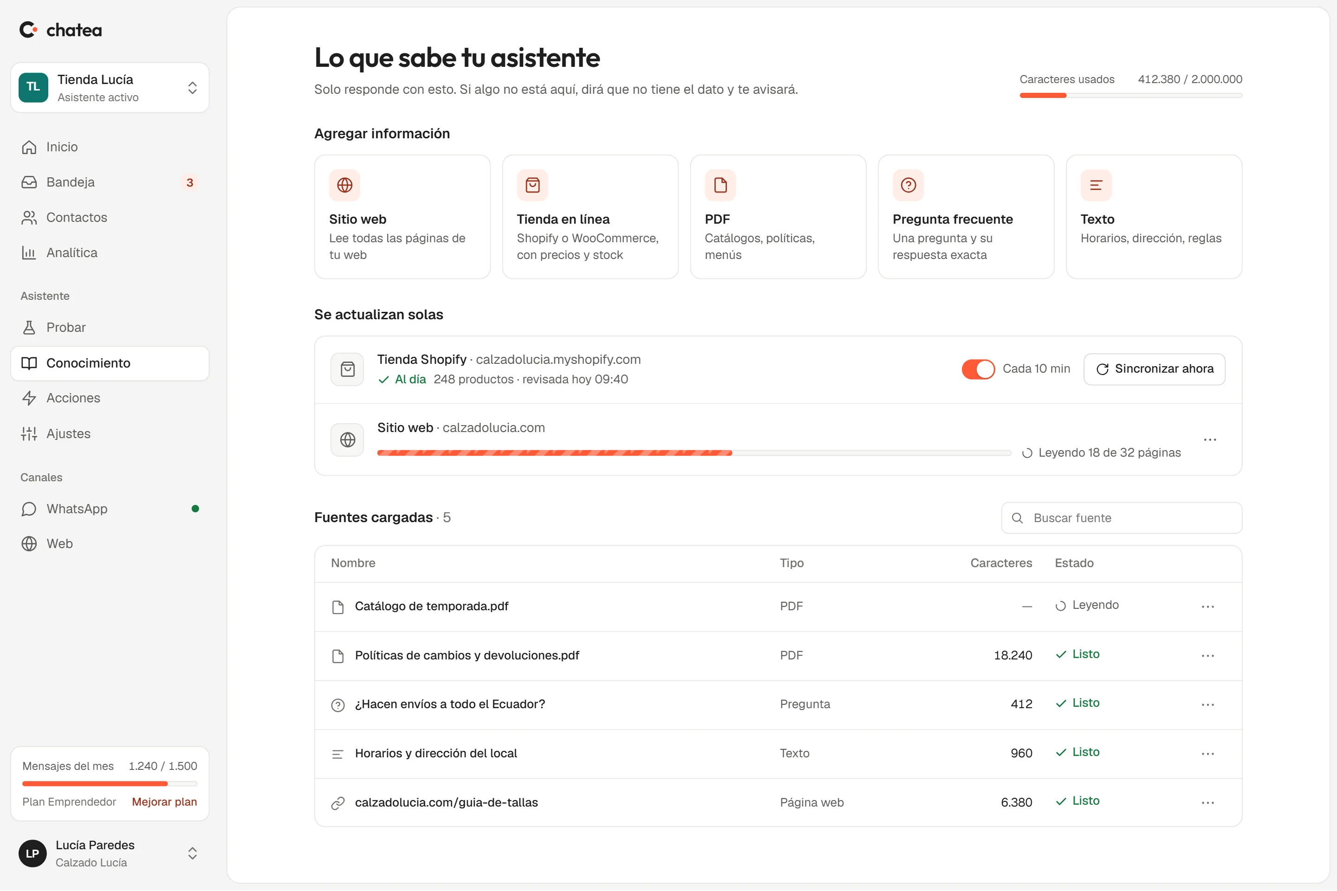Click the Políticas de cambios PDF file icon
This screenshot has width=1337, height=891.
click(x=337, y=656)
